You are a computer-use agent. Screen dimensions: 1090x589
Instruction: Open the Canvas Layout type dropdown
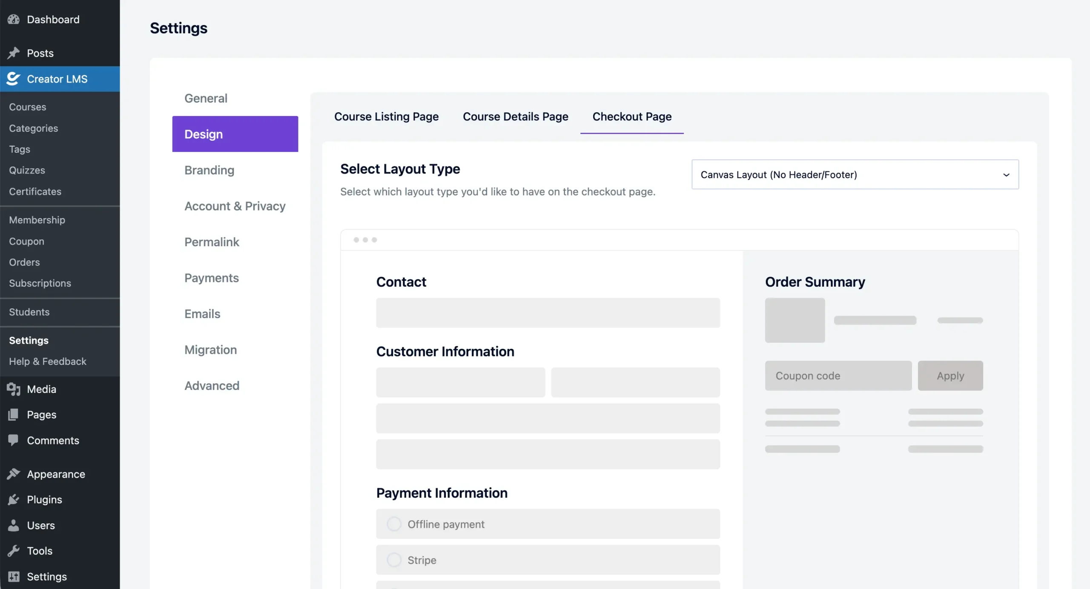(855, 174)
